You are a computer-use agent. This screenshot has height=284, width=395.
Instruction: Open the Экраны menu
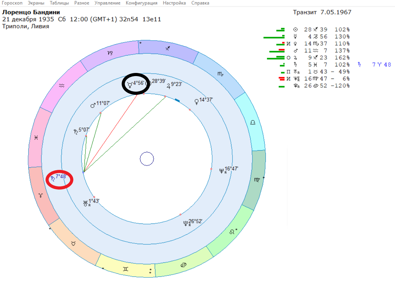36,3
